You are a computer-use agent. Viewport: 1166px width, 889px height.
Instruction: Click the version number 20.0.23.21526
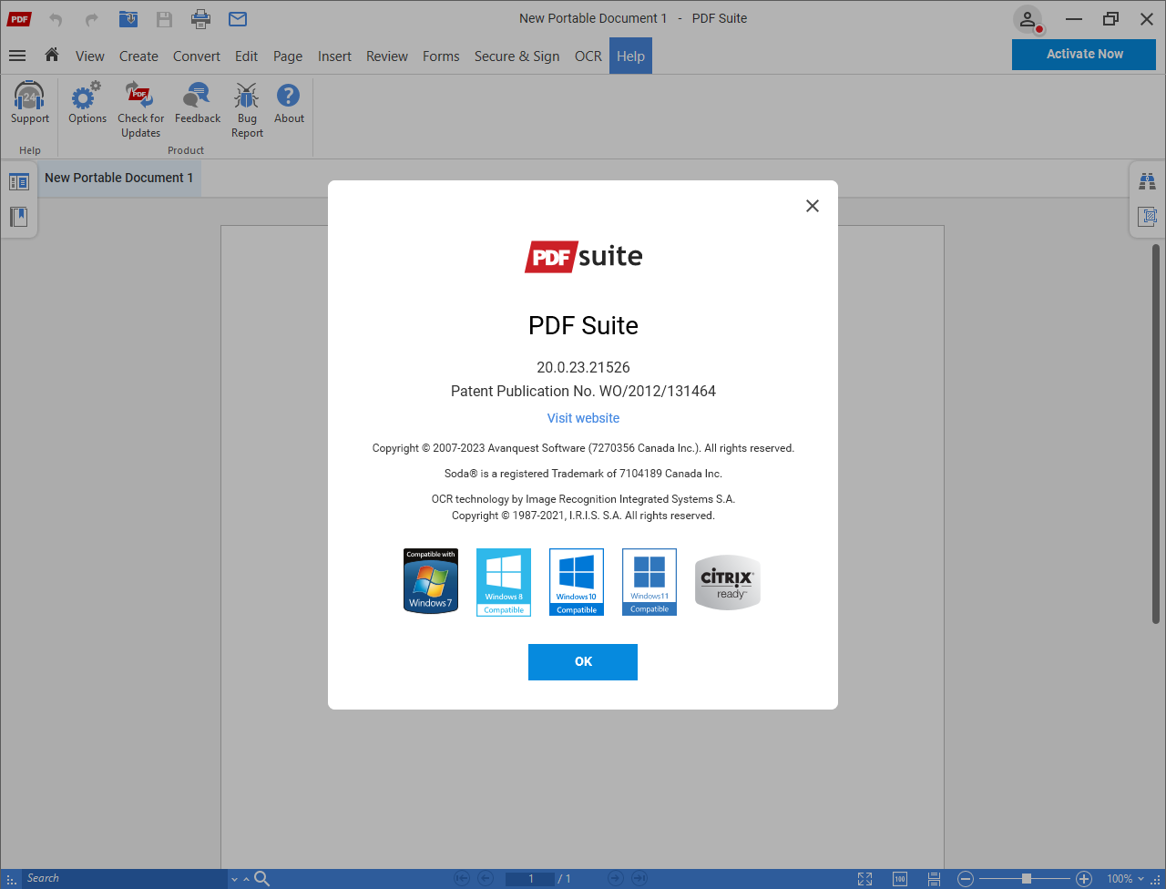pyautogui.click(x=583, y=367)
